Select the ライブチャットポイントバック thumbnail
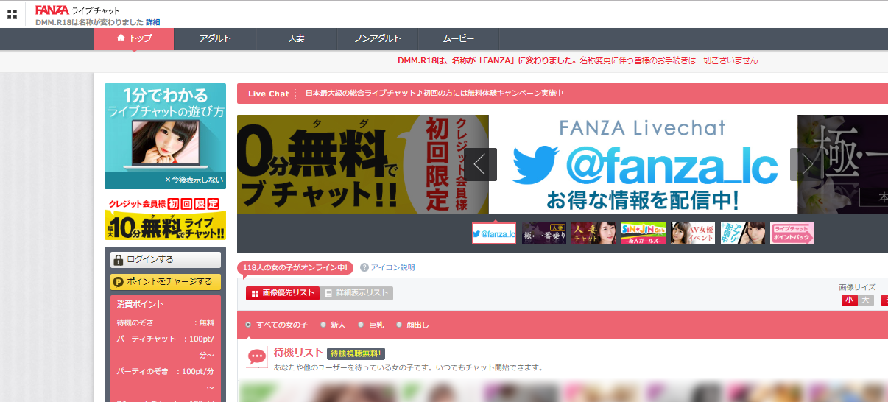This screenshot has height=402, width=888. (x=792, y=233)
